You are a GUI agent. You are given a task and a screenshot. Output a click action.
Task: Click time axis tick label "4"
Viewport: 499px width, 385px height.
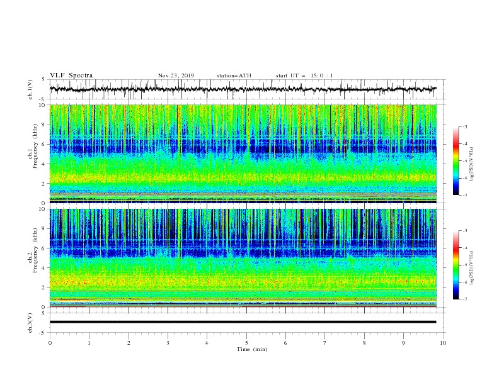[x=207, y=343]
